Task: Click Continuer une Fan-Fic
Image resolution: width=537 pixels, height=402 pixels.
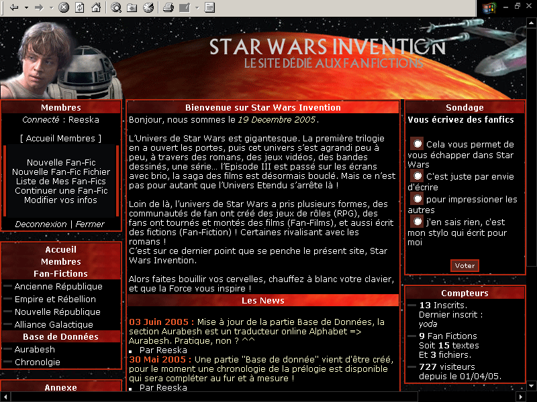Action: [x=61, y=190]
